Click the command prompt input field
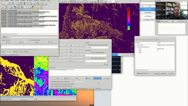The height and width of the screenshot is (106, 188). [x=29, y=47]
